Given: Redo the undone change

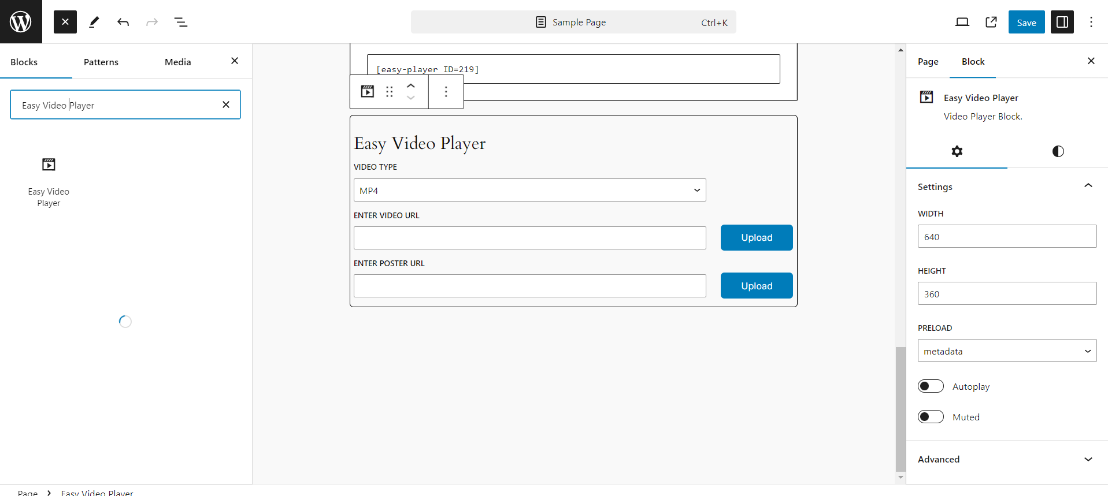Looking at the screenshot, I should click(152, 22).
